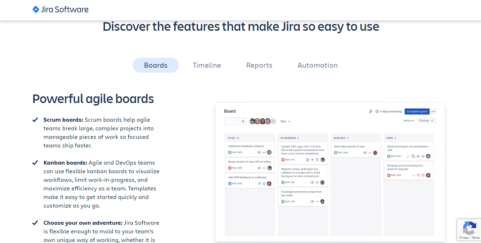The width and height of the screenshot is (481, 243).
Task: Open the Epic filter dropdown
Action: [285, 121]
